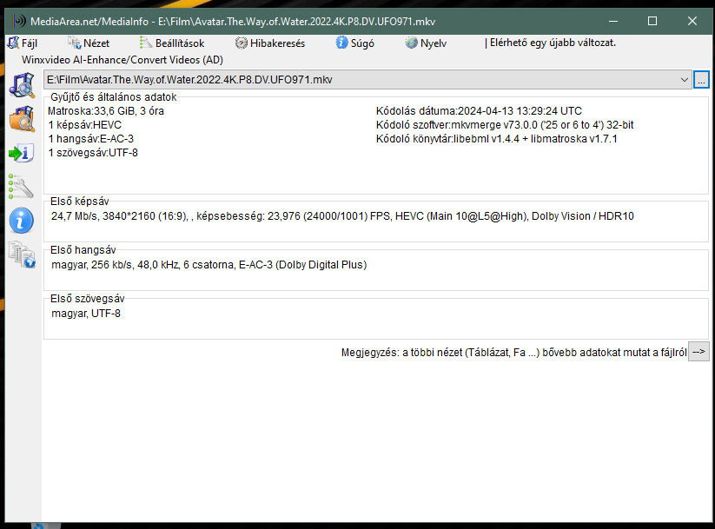Open the Nyelv menu
Screen dimensions: 715x529
coord(426,43)
